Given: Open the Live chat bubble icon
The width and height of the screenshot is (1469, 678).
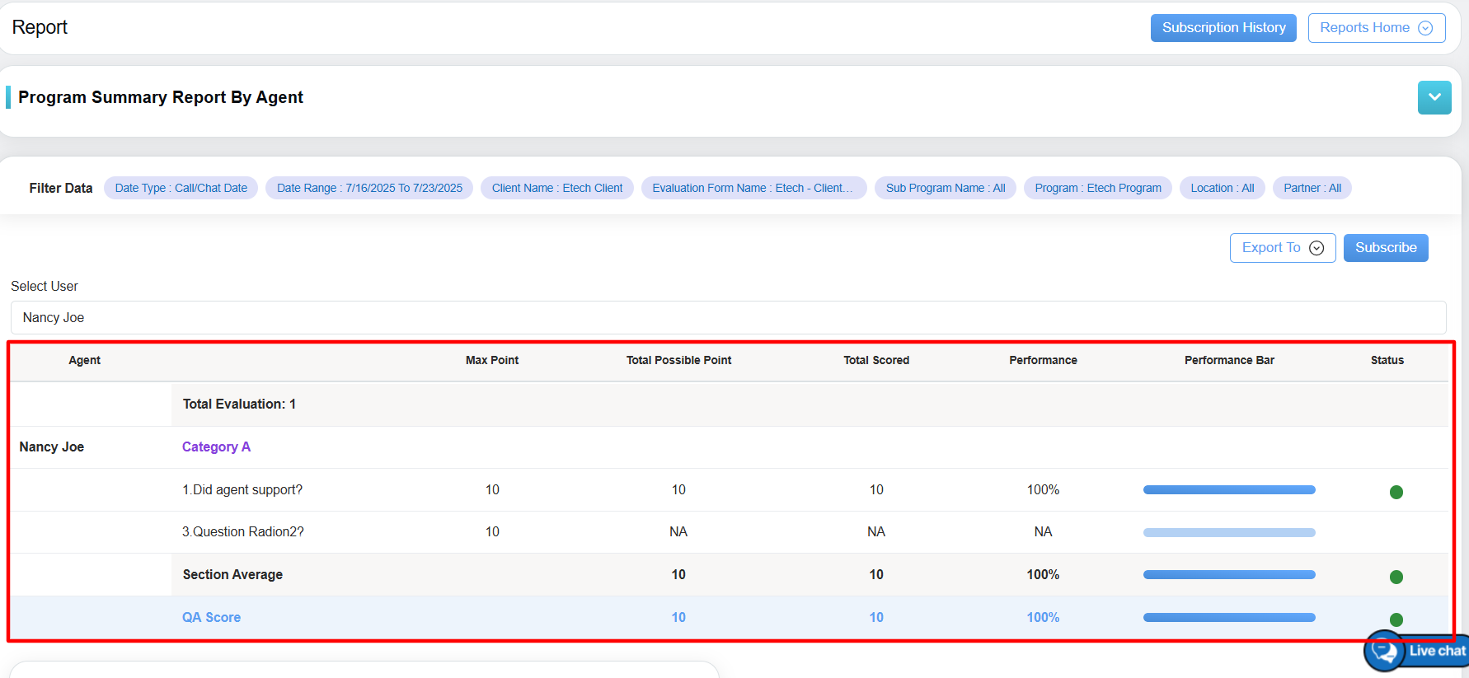Looking at the screenshot, I should (1385, 652).
